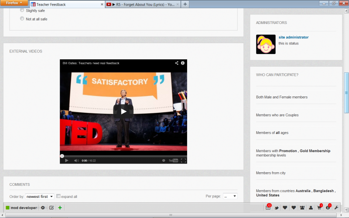The width and height of the screenshot is (349, 218).
Task: Click the small play button in the video controls
Action: (67, 160)
